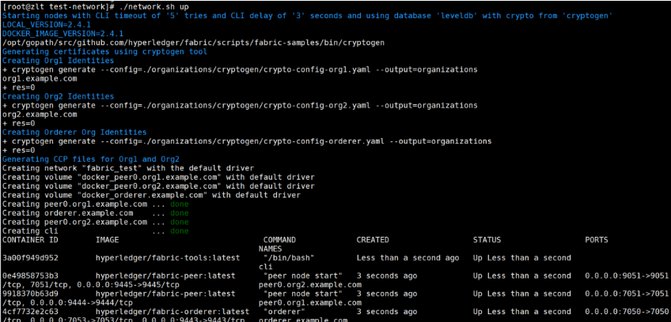Click container ID 9918370b63d9
The height and width of the screenshot is (322, 671).
click(30, 294)
